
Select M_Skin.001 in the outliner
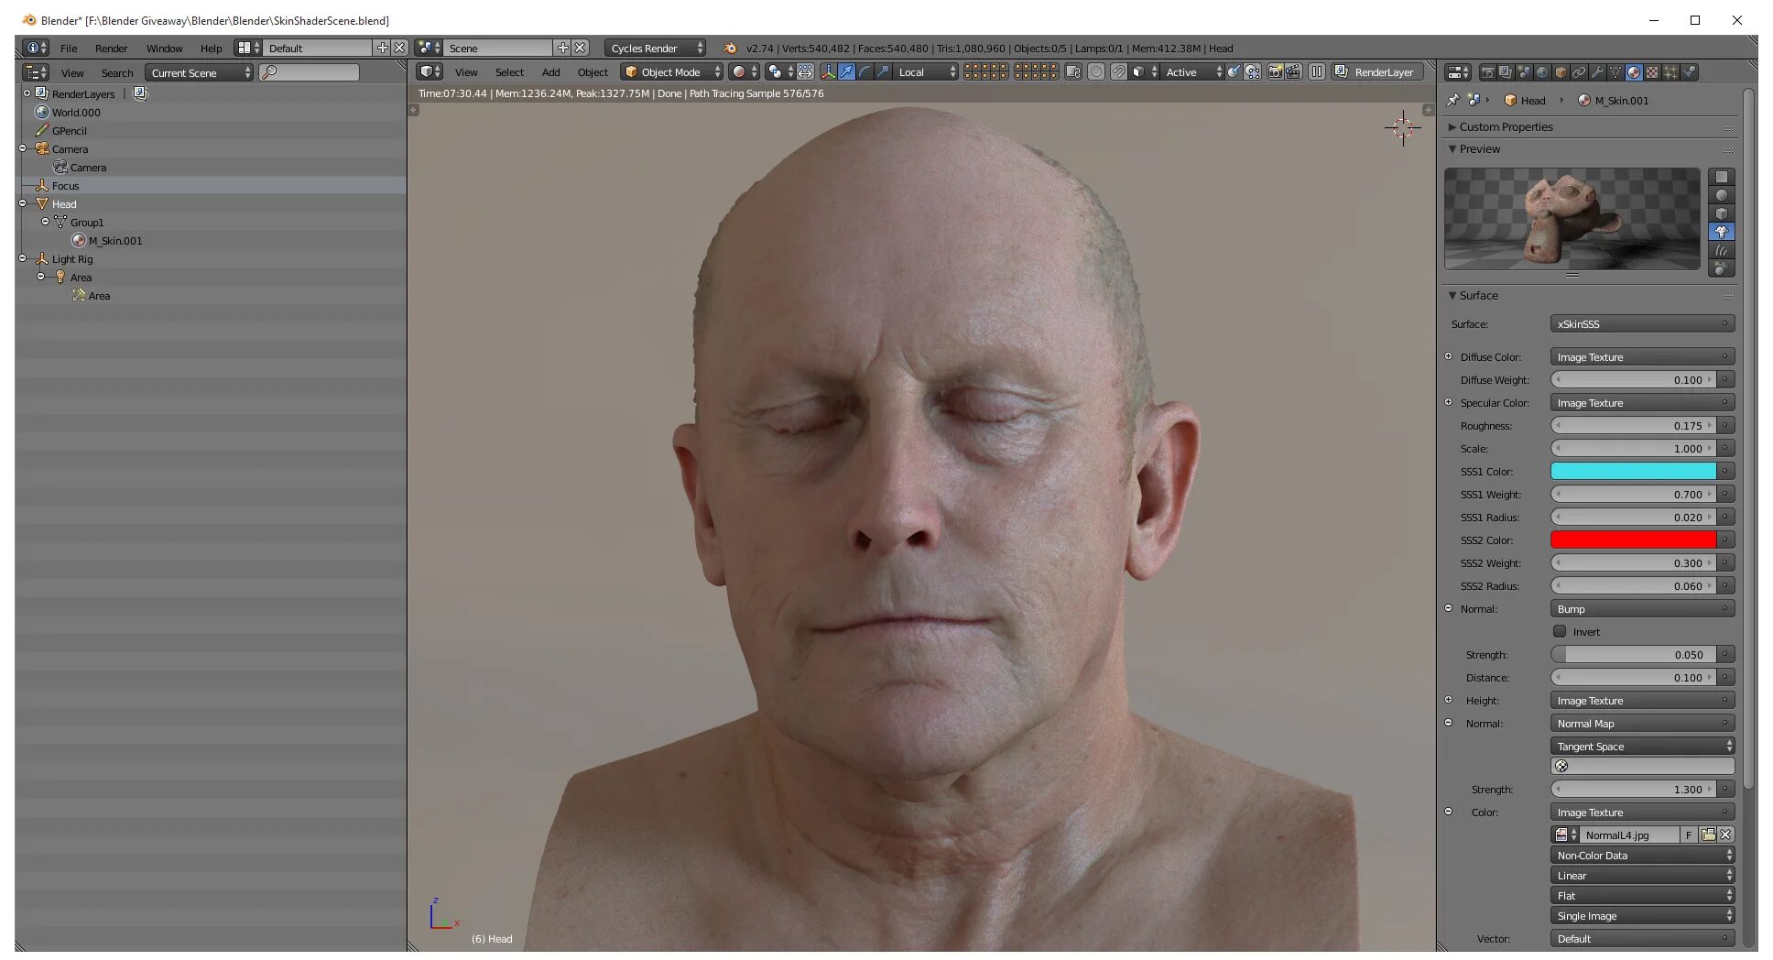tap(114, 241)
